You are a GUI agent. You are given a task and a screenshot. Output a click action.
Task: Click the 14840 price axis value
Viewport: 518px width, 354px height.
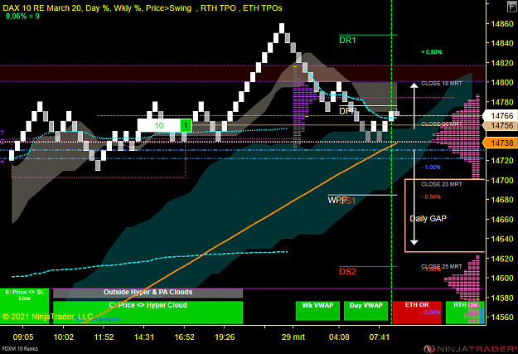[x=502, y=43]
